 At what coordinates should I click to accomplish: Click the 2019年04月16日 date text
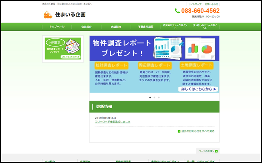click(106, 118)
